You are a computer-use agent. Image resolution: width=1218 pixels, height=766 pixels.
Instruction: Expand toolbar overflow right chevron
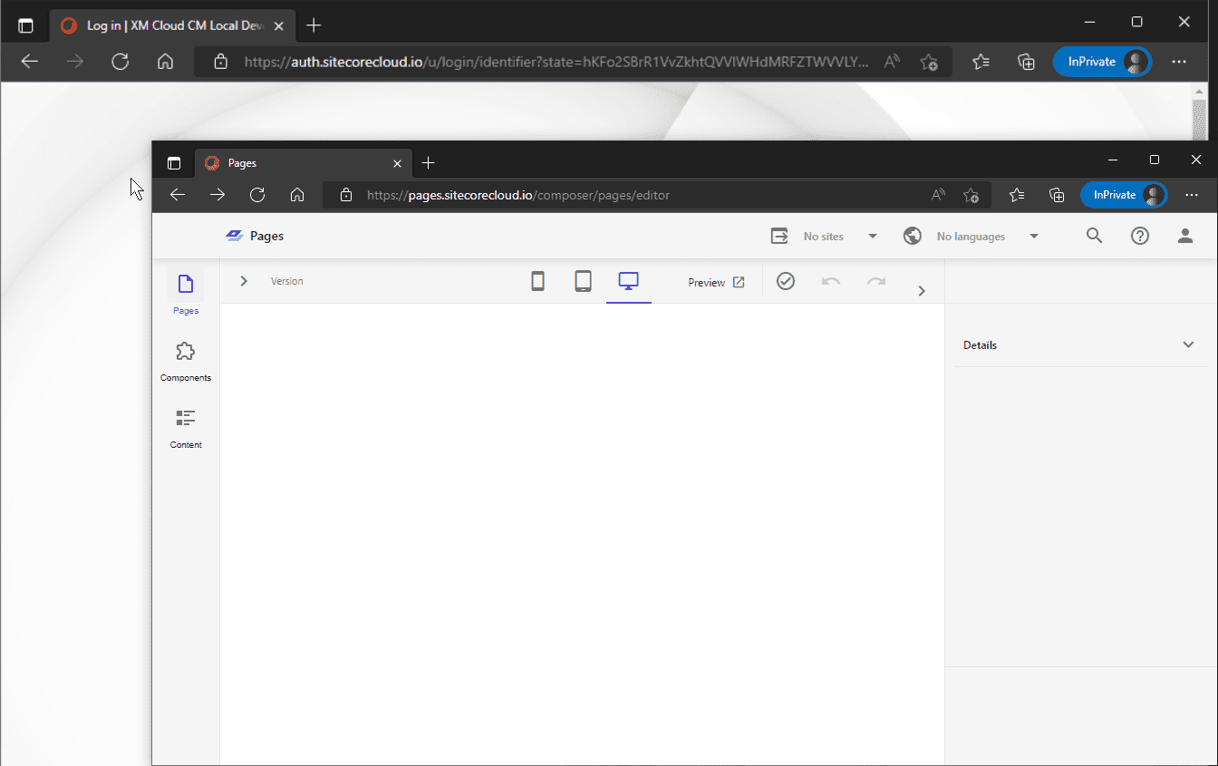point(922,291)
